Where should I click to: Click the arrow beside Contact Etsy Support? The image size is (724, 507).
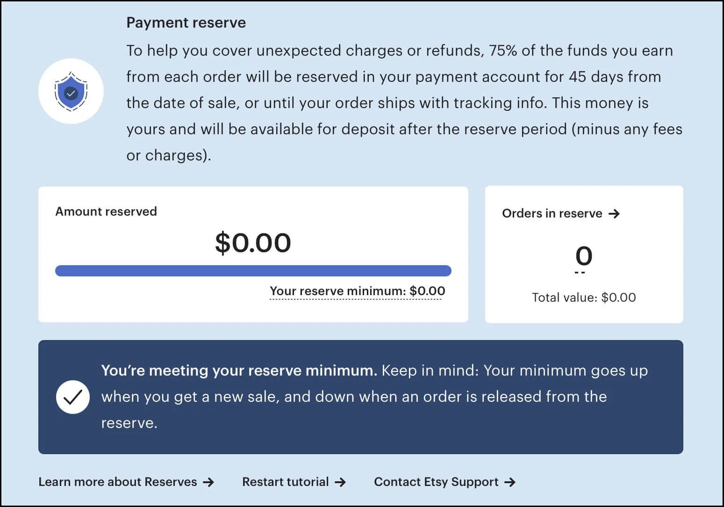(510, 482)
